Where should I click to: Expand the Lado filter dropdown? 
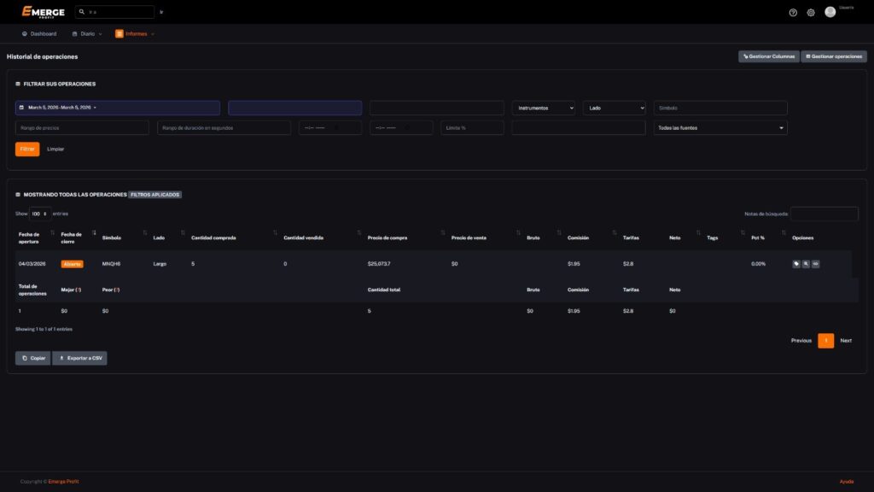615,108
